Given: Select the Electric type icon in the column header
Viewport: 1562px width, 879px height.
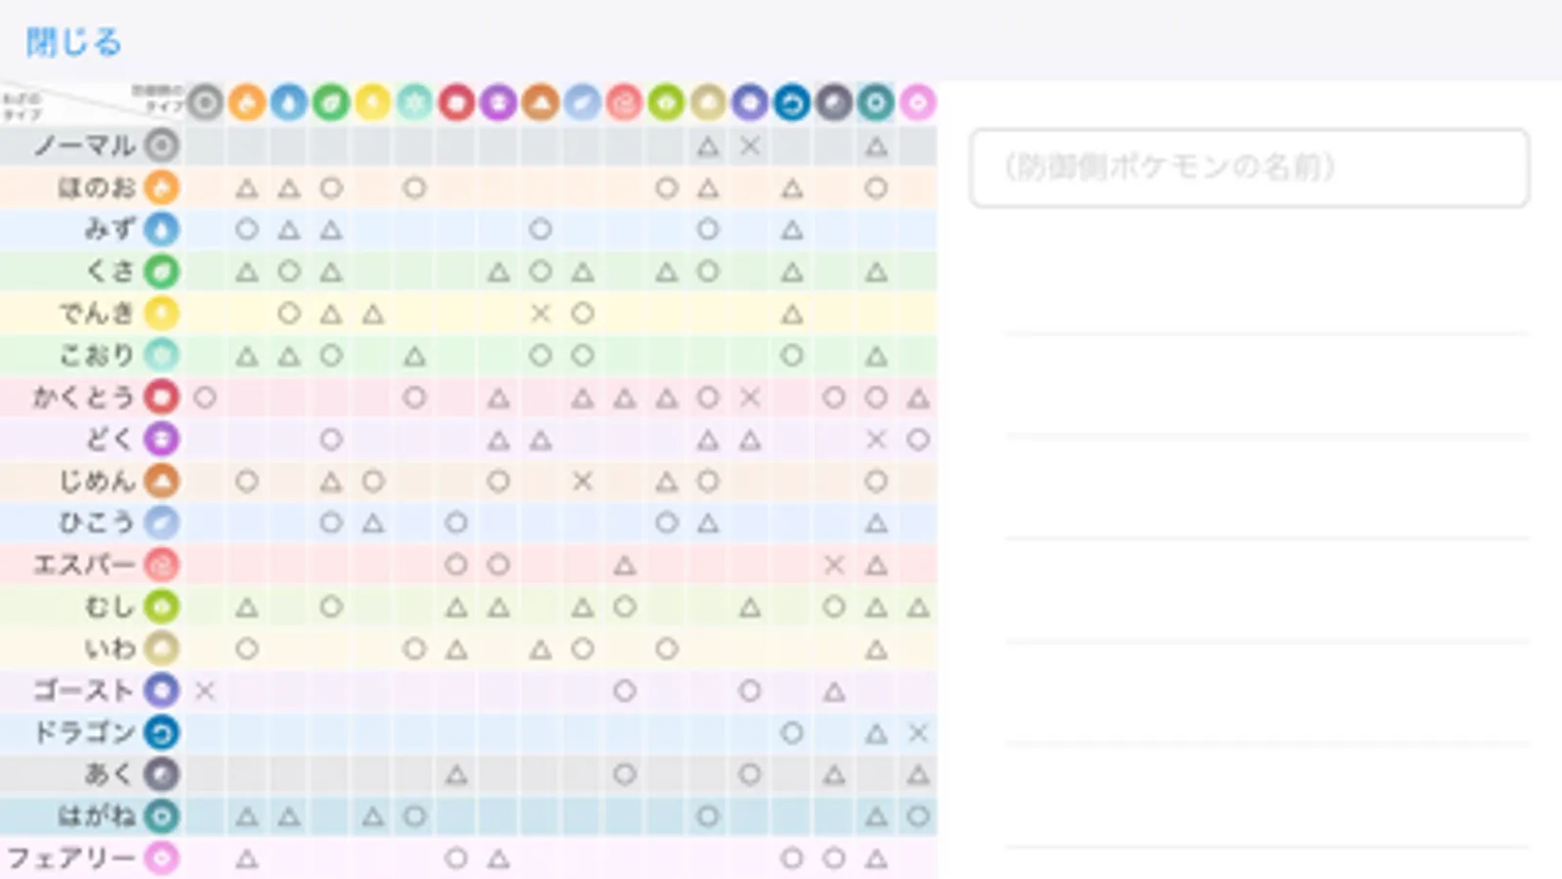Looking at the screenshot, I should coord(373,103).
